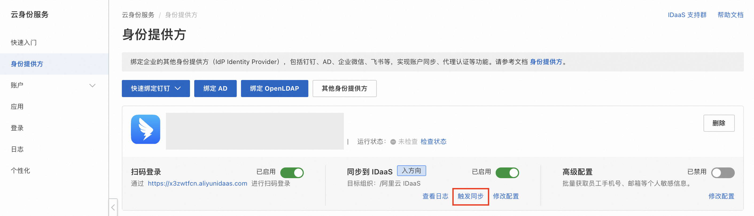Click the 身份提供方 page title
754x216 pixels.
pyautogui.click(x=154, y=34)
